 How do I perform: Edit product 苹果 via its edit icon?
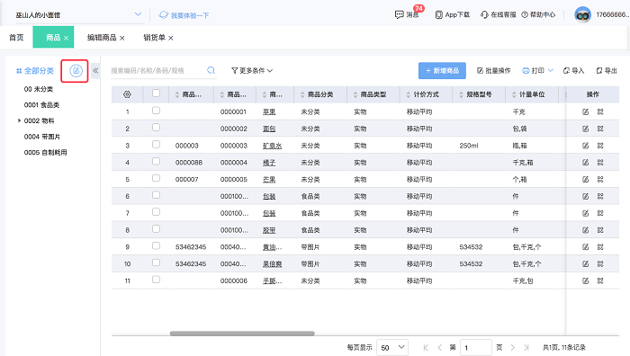click(585, 111)
